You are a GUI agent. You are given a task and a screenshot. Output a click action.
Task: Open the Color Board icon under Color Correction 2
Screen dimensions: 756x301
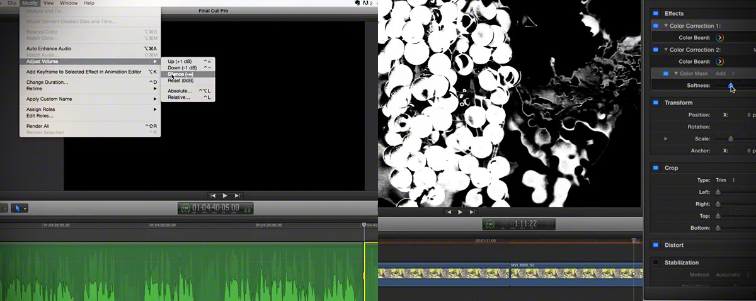coord(719,62)
